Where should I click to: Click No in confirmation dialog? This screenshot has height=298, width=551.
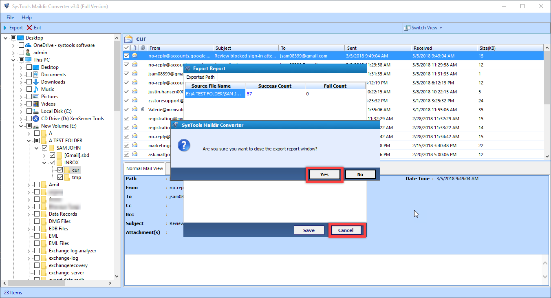pos(360,174)
